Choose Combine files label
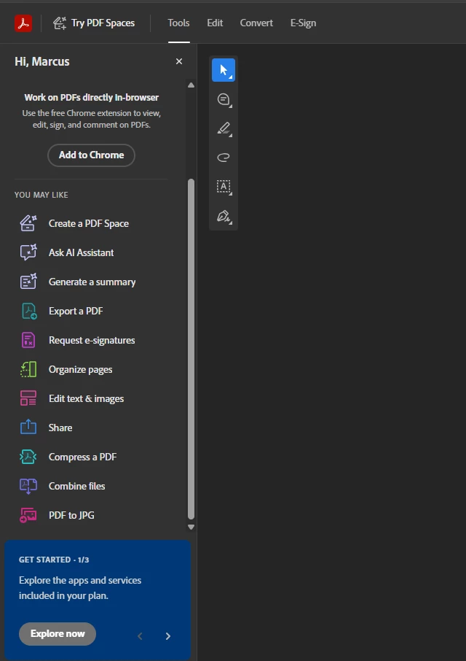This screenshot has height=661, width=466. click(77, 486)
